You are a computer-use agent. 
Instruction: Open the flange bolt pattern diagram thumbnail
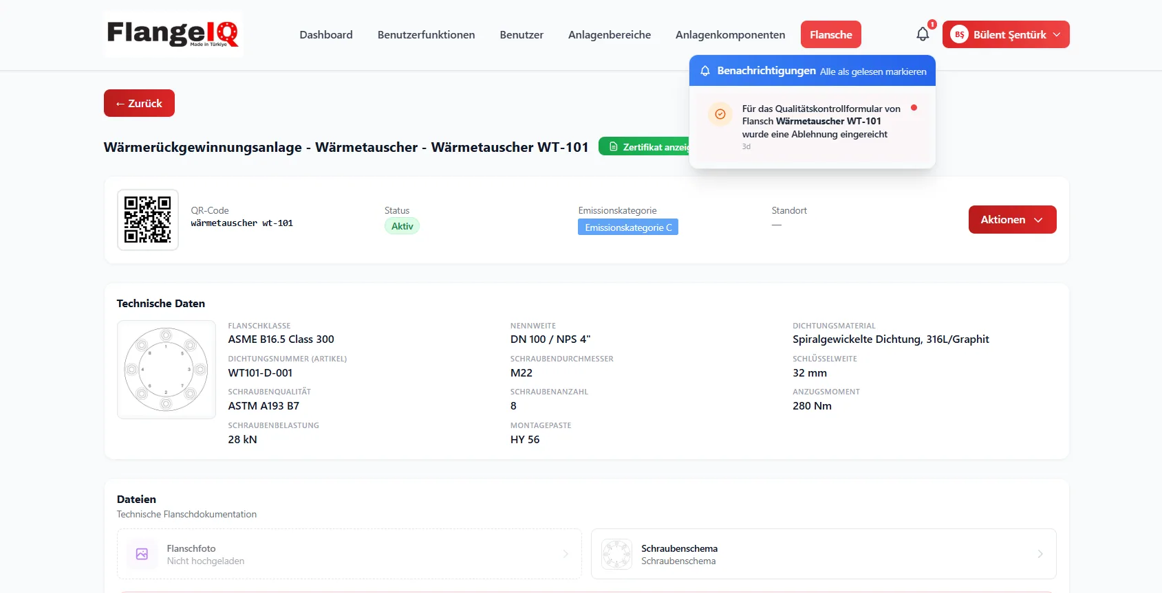(166, 370)
